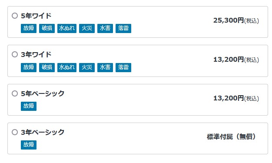
Task: Click 故障 tag under 5年ベーシック
Action: tap(29, 106)
